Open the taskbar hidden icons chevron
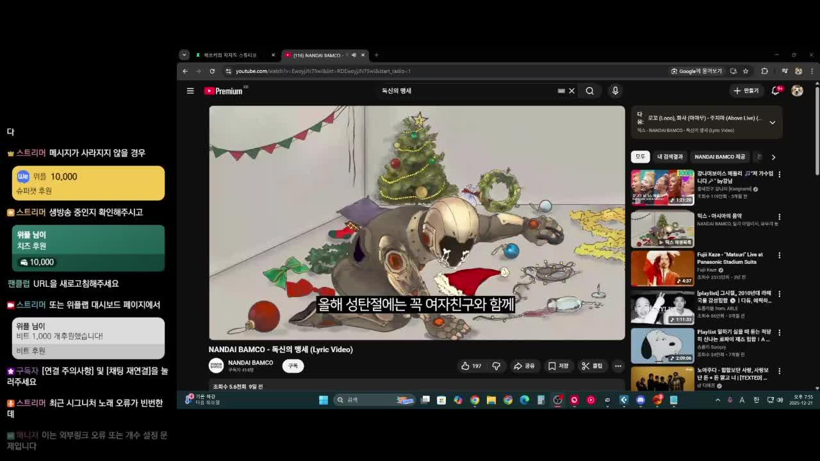Viewport: 820px width, 461px height. tap(717, 399)
